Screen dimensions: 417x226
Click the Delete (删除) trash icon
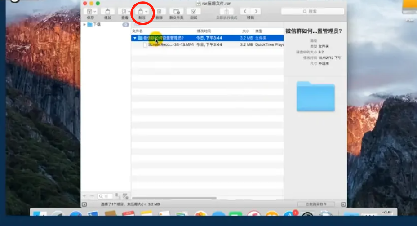pyautogui.click(x=159, y=11)
